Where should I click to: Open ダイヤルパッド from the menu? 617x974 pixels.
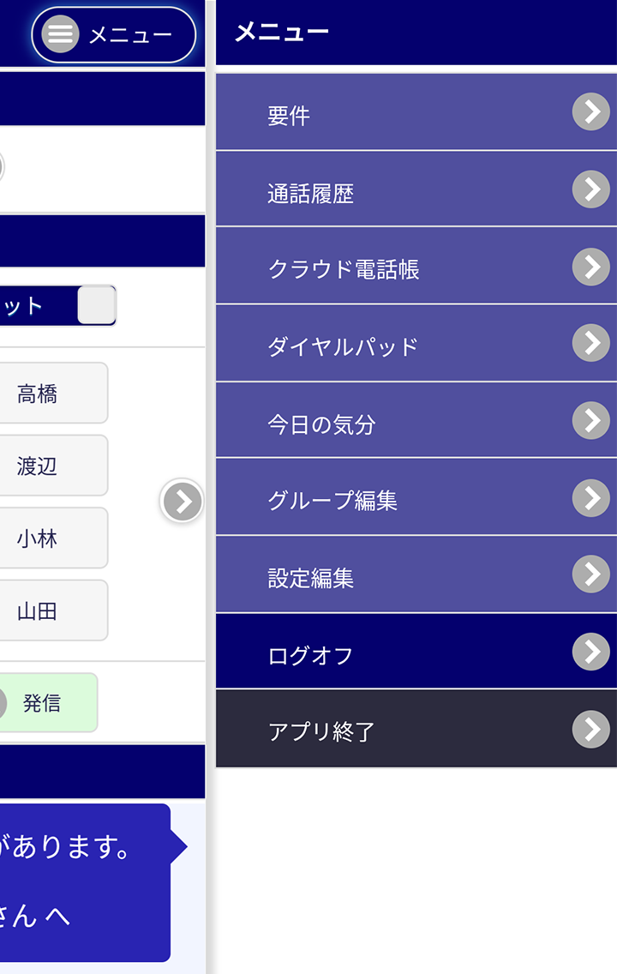point(416,343)
